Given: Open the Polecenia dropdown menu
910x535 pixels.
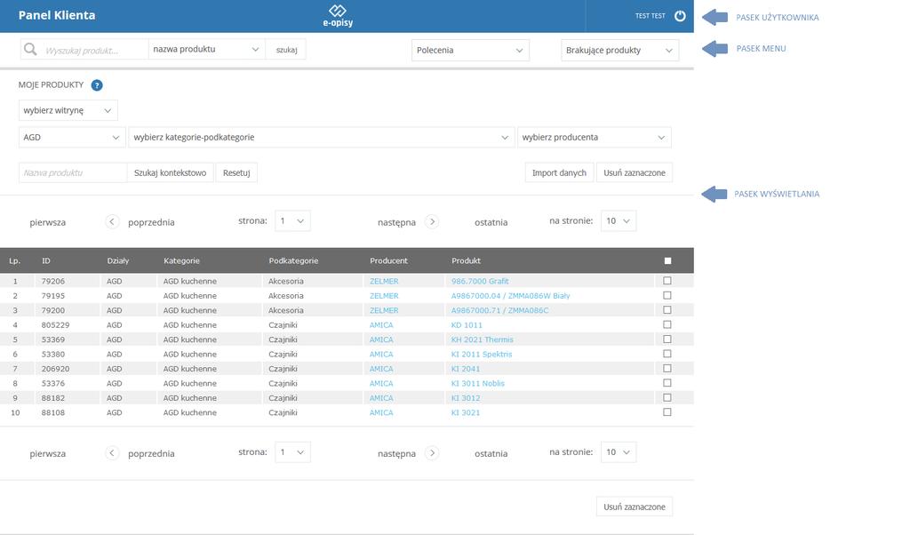Looking at the screenshot, I should point(470,50).
